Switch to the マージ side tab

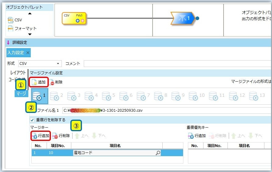[x=21, y=94]
